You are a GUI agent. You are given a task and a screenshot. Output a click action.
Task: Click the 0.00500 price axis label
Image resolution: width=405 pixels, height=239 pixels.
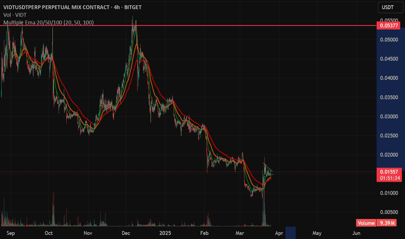(389, 212)
